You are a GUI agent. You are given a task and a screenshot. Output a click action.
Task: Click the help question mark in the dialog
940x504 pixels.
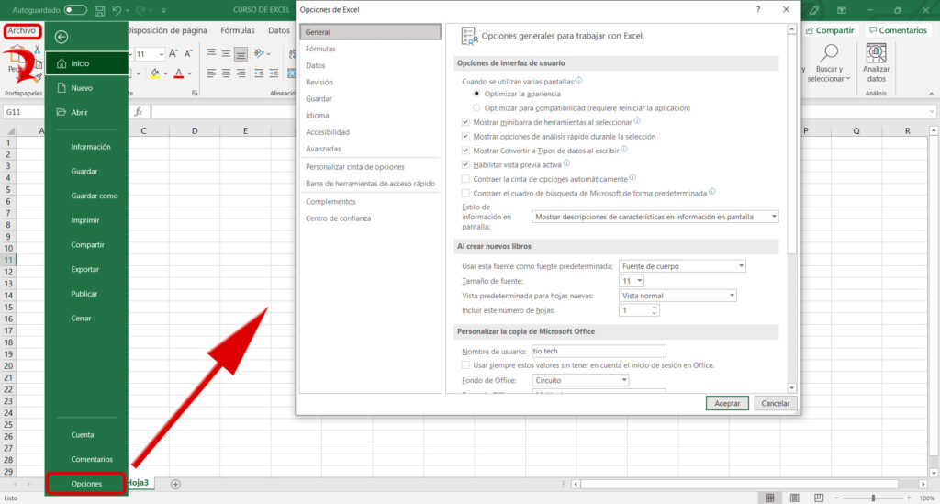757,9
